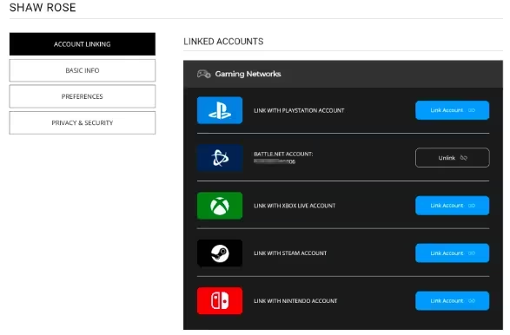This screenshot has height=335, width=510.
Task: Link the Steam account
Action: (452, 253)
